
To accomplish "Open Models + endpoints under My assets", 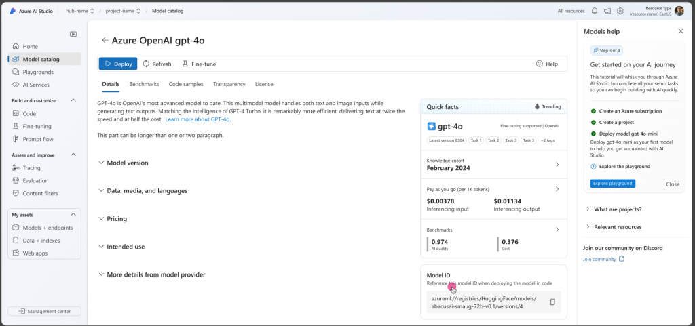I will [44, 228].
